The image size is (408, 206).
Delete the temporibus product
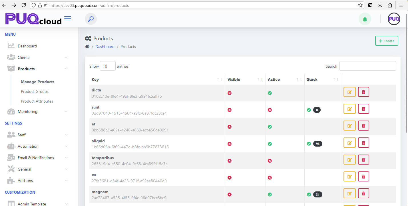[363, 160]
